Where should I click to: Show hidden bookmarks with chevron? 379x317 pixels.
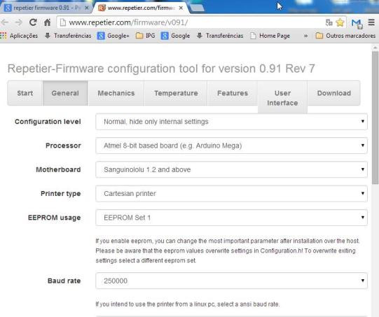(305, 36)
